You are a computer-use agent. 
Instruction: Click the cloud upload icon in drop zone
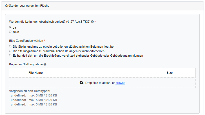coord(82,83)
